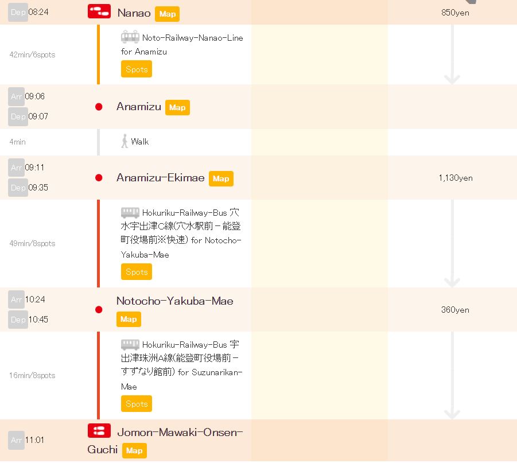Click the red arrival icon beside Jomon-Mawaki-Onsen-Guchi
Viewport: 517px width, 463px height.
click(99, 431)
